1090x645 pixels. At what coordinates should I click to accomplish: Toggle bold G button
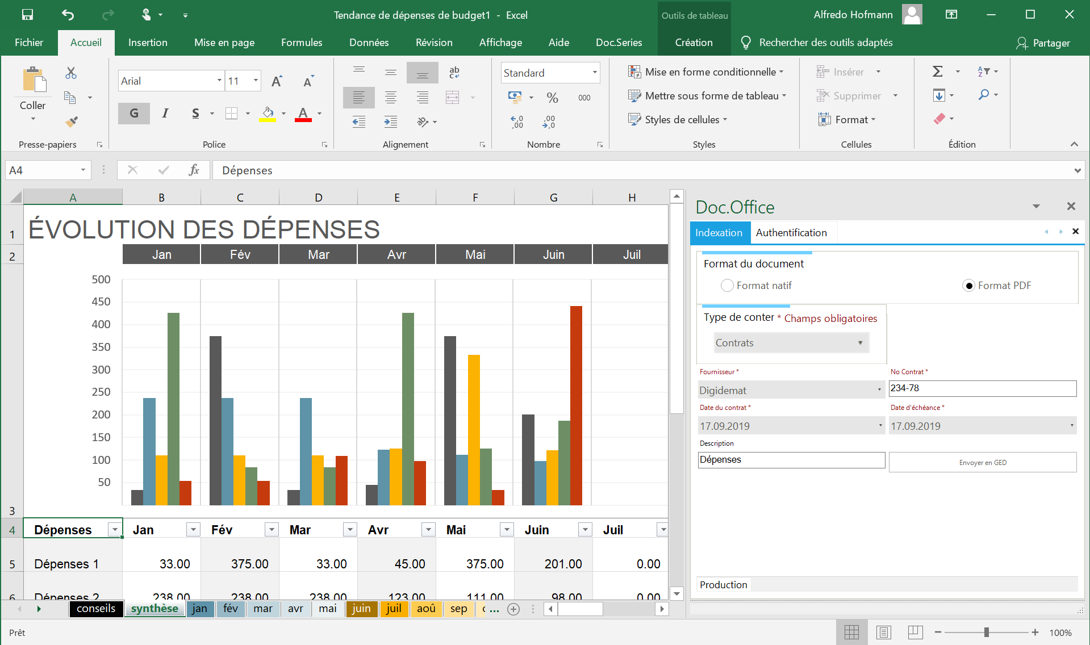click(134, 113)
